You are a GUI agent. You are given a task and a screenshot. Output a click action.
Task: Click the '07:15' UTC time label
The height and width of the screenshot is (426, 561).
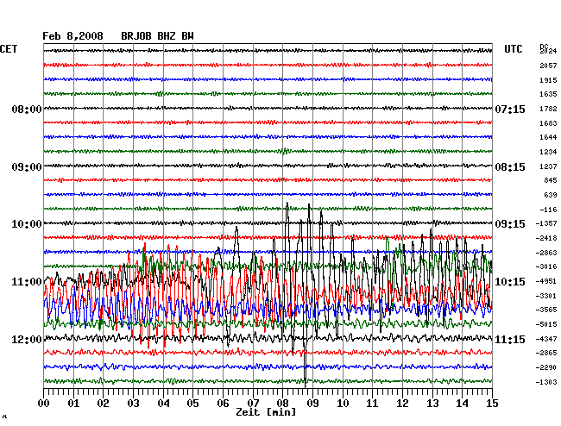[x=510, y=109]
